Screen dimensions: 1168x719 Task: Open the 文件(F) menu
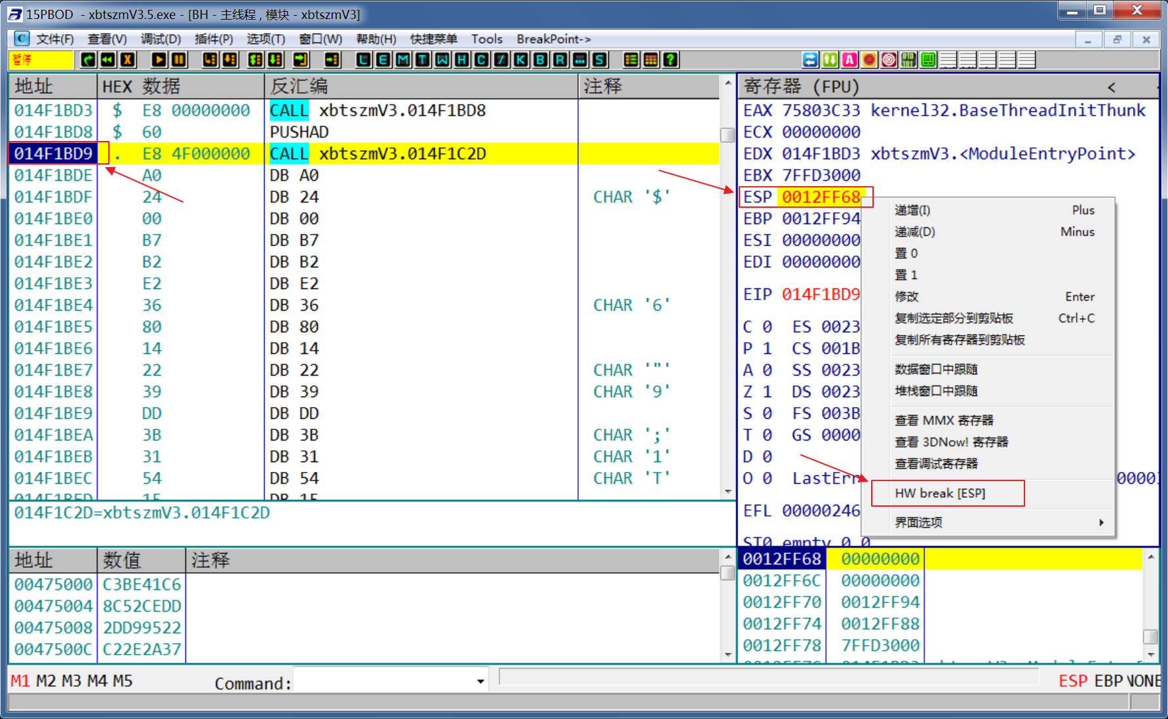55,39
